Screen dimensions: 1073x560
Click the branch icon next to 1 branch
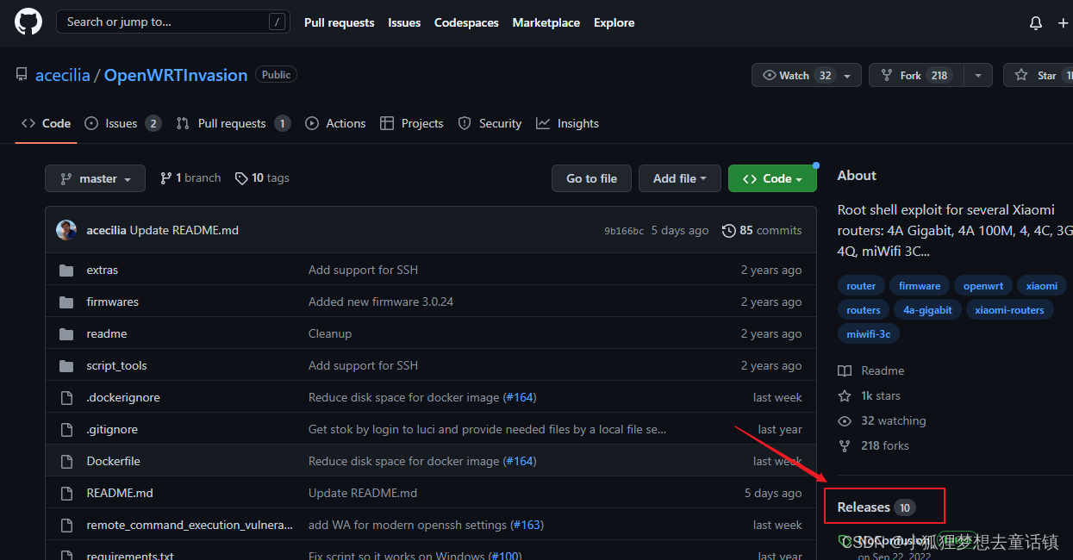(x=165, y=178)
